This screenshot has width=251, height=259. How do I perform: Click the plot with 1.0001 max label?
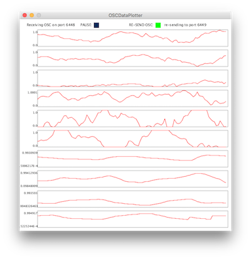(133, 98)
